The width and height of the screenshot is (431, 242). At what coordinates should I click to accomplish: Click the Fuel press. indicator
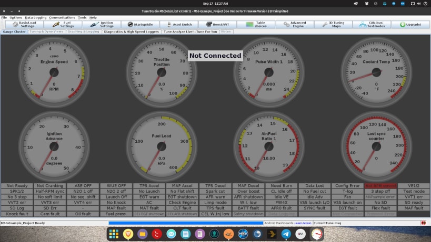tap(116, 214)
